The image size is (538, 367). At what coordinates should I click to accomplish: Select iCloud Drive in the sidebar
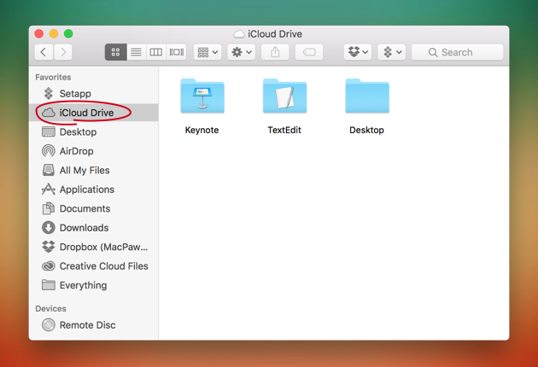click(93, 113)
